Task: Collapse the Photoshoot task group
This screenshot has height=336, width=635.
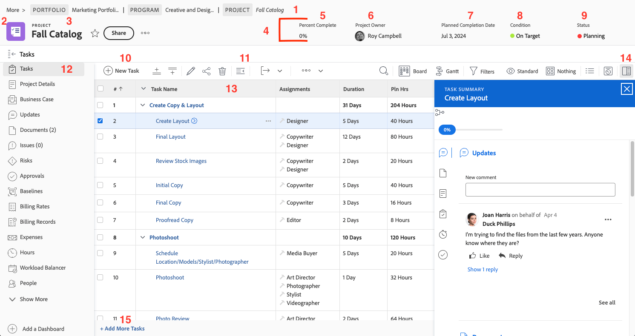Action: pos(143,237)
